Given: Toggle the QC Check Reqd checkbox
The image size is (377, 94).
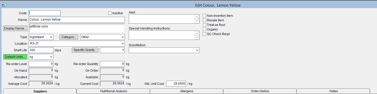Looking at the screenshot, I should 204,34.
